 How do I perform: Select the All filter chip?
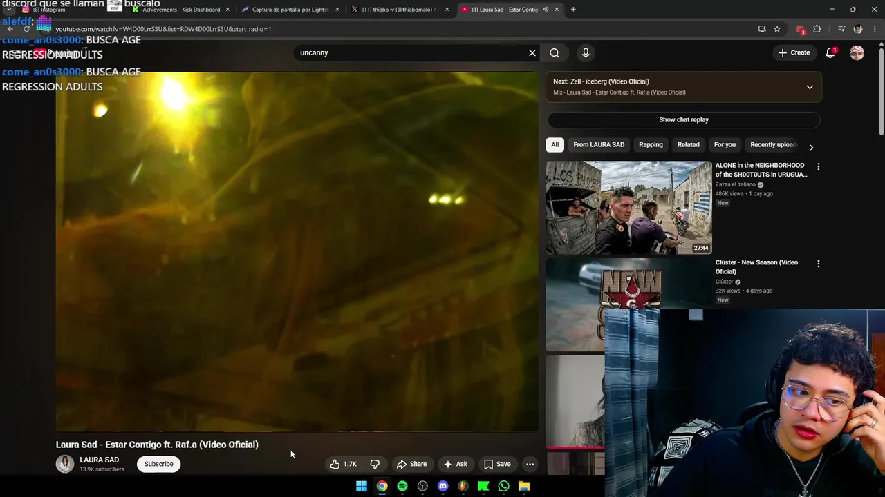click(555, 144)
